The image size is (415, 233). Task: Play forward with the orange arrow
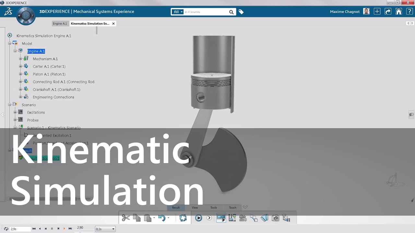64,229
